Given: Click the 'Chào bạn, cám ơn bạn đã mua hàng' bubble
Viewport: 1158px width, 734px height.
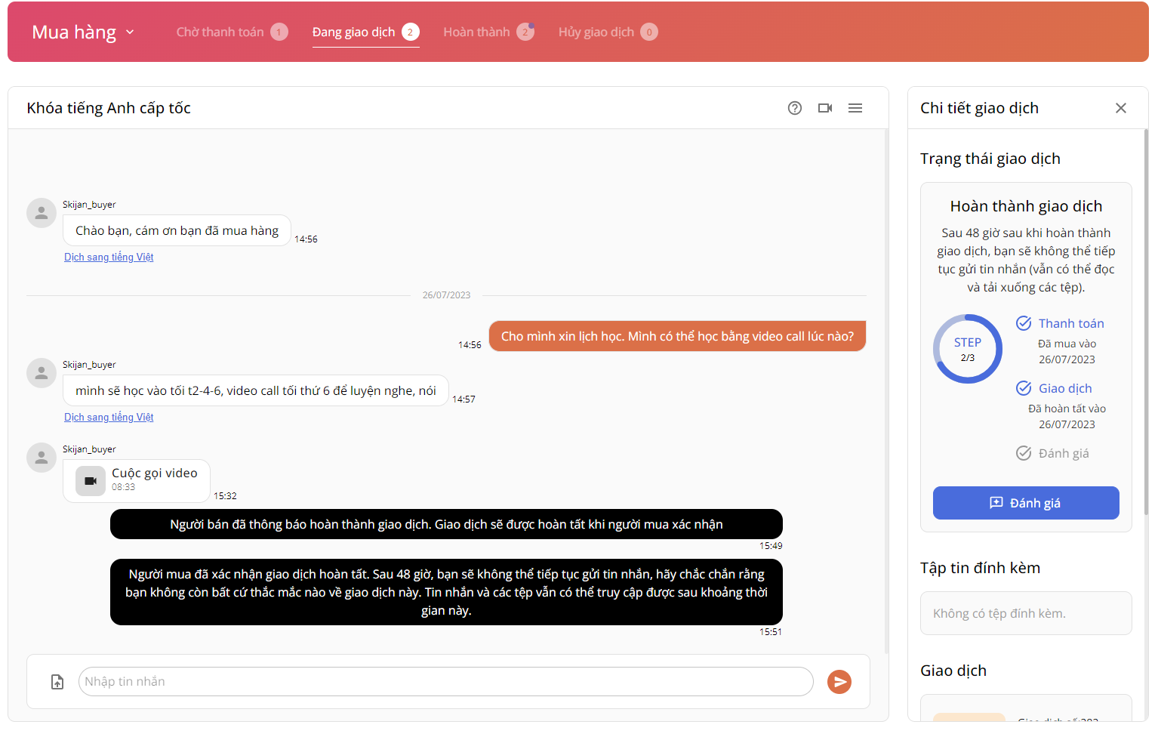Looking at the screenshot, I should coord(177,230).
